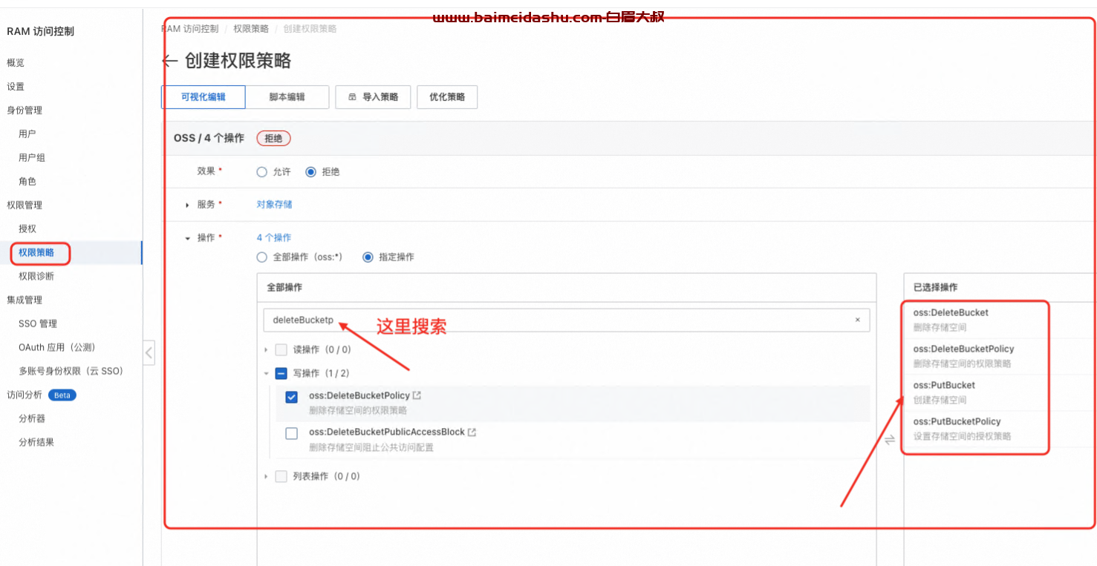This screenshot has width=1097, height=566.
Task: Choose 全部操作 (oss:*) radio option
Action: click(261, 257)
